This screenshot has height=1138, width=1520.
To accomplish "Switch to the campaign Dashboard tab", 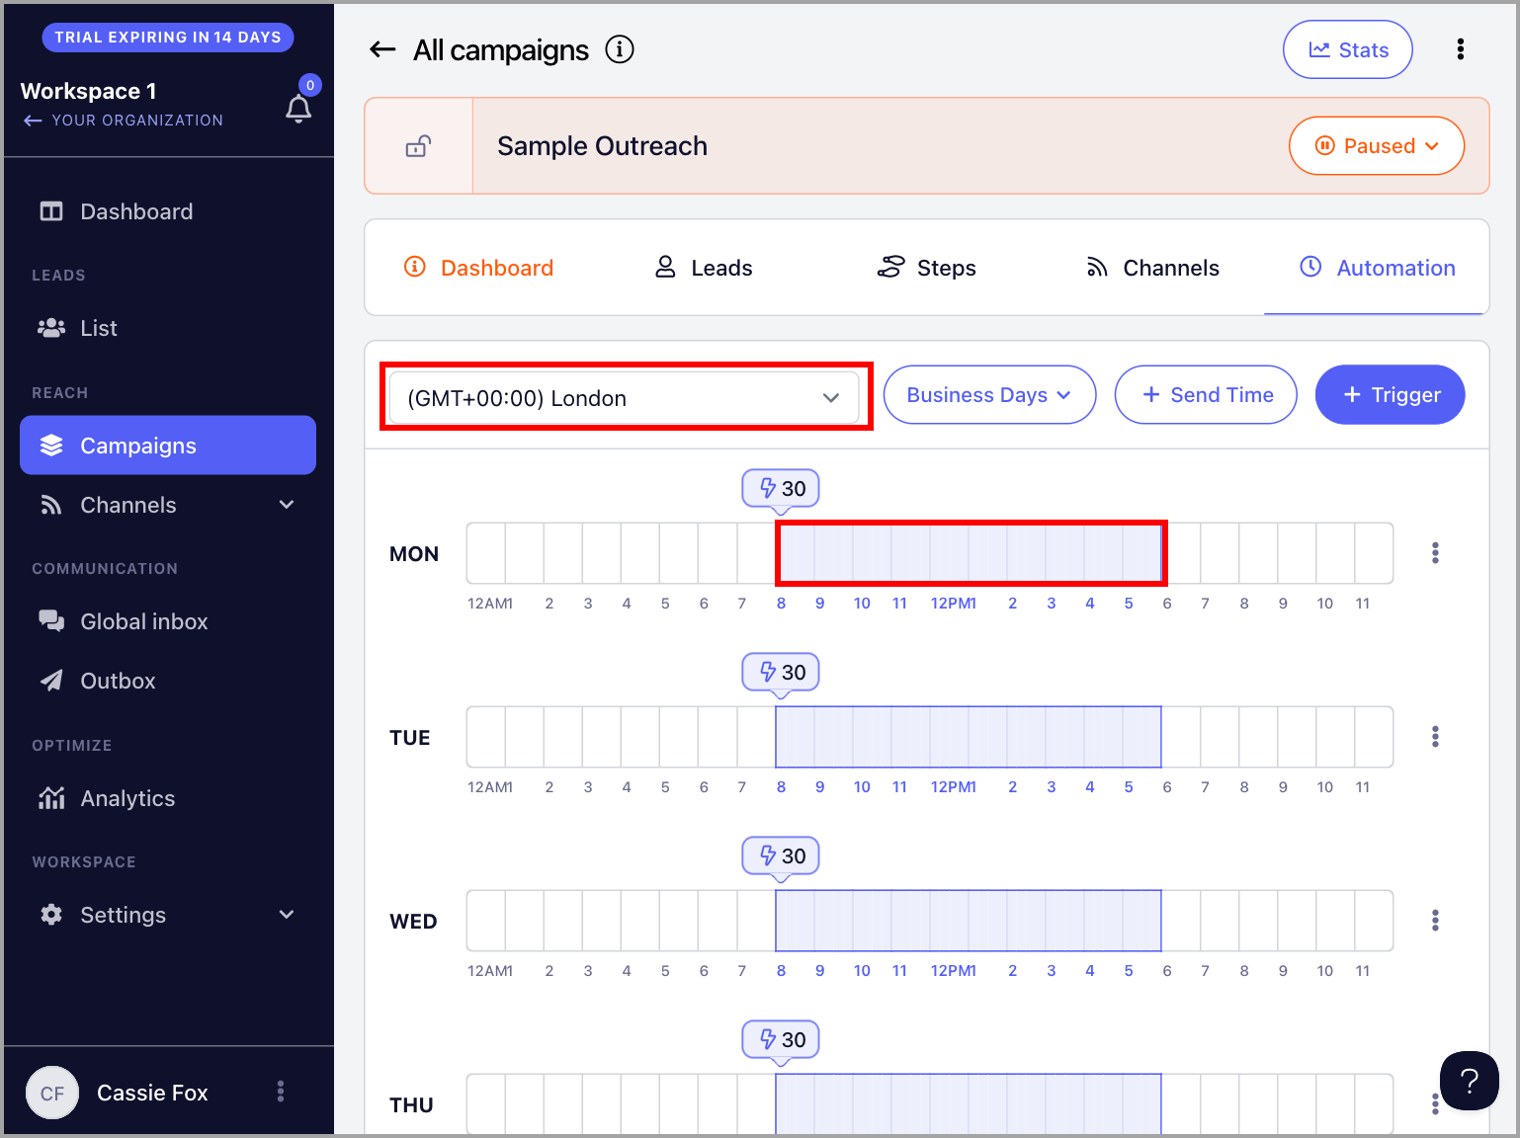I will click(478, 268).
